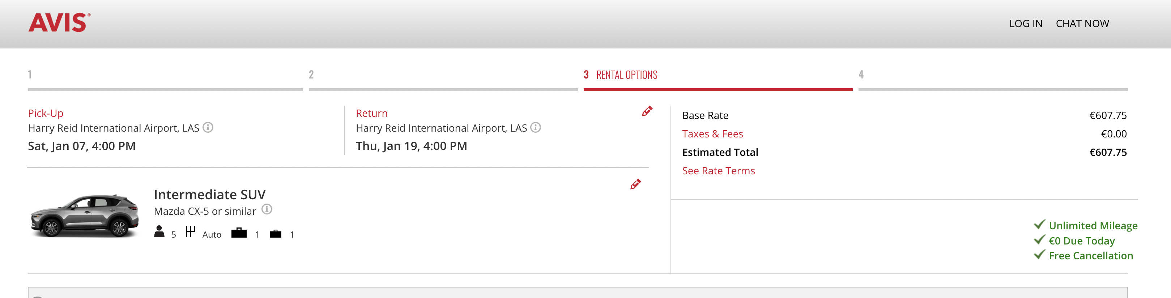The width and height of the screenshot is (1171, 298).
Task: Show Mazda CX-5 or similar info icon
Action: [267, 209]
